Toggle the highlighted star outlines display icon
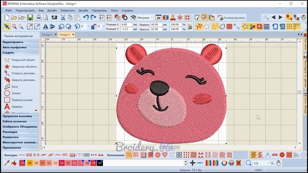Screen dimensions: 308x173 (245, 26)
